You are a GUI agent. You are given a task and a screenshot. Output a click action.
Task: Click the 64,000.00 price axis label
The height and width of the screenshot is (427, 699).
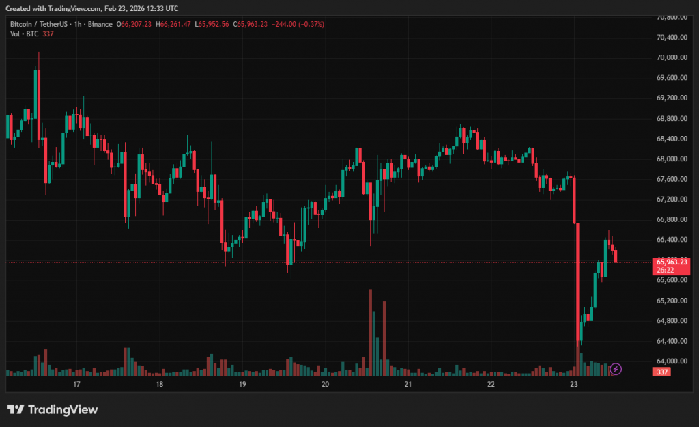coord(672,361)
